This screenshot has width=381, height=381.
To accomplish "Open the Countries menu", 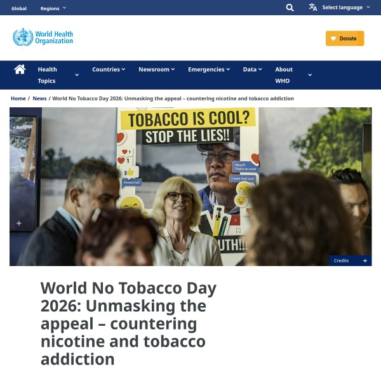I will point(109,69).
